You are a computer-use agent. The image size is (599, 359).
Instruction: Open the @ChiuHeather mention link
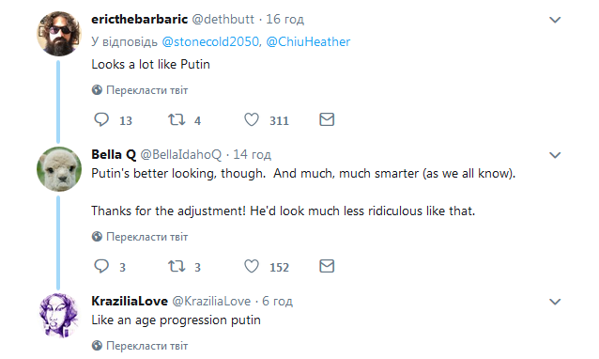pos(308,41)
